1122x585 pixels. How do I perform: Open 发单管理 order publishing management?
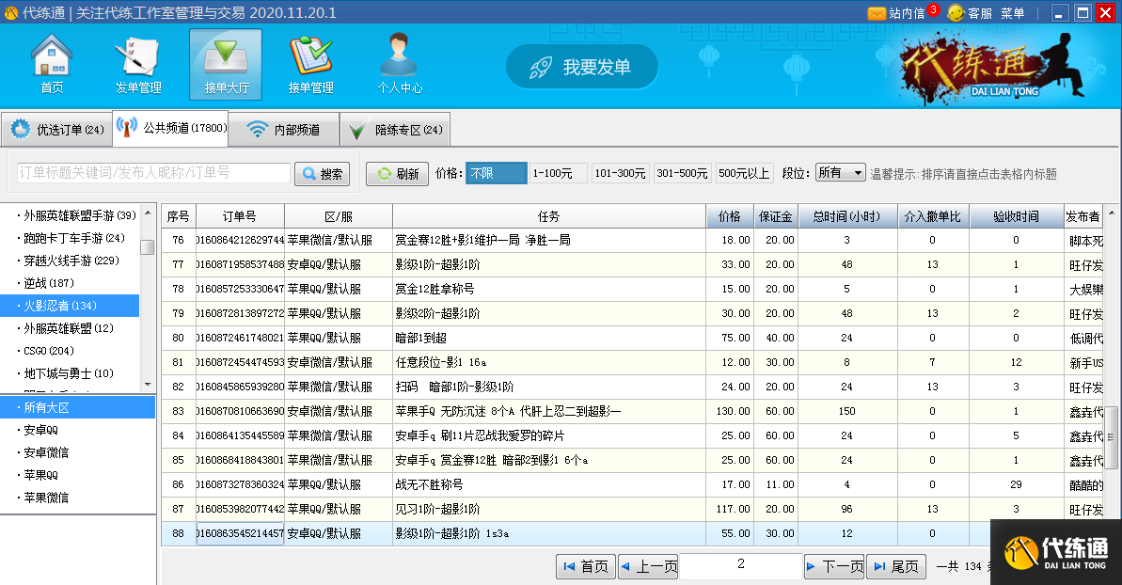pos(138,64)
